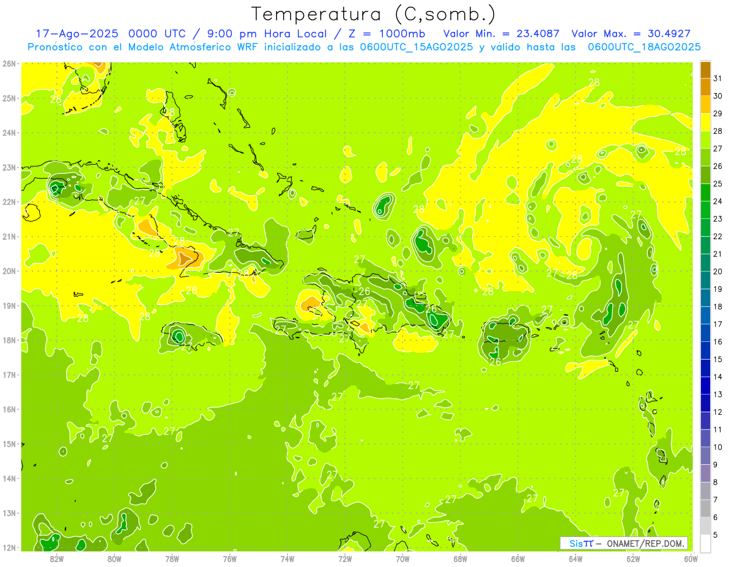
Task: Click colorbar label "24"
Action: (x=718, y=201)
